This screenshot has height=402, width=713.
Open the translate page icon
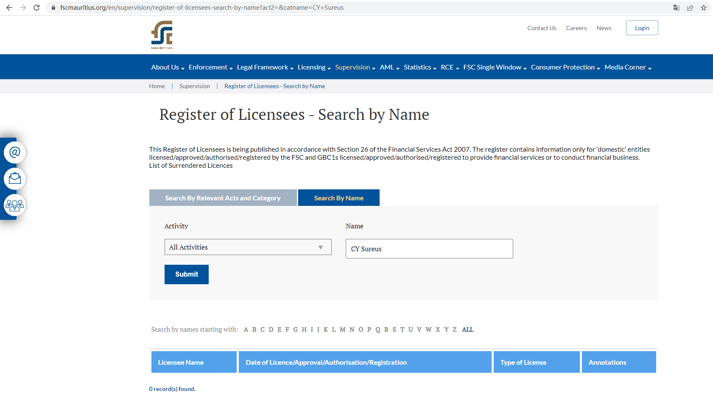(677, 8)
